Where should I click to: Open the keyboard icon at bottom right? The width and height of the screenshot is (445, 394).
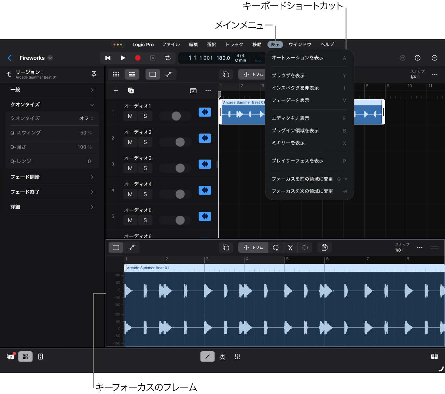pos(434,357)
